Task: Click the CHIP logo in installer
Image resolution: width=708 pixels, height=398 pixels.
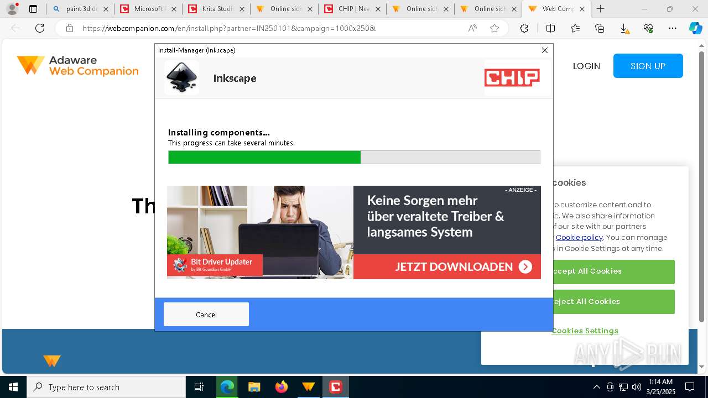Action: [x=512, y=78]
